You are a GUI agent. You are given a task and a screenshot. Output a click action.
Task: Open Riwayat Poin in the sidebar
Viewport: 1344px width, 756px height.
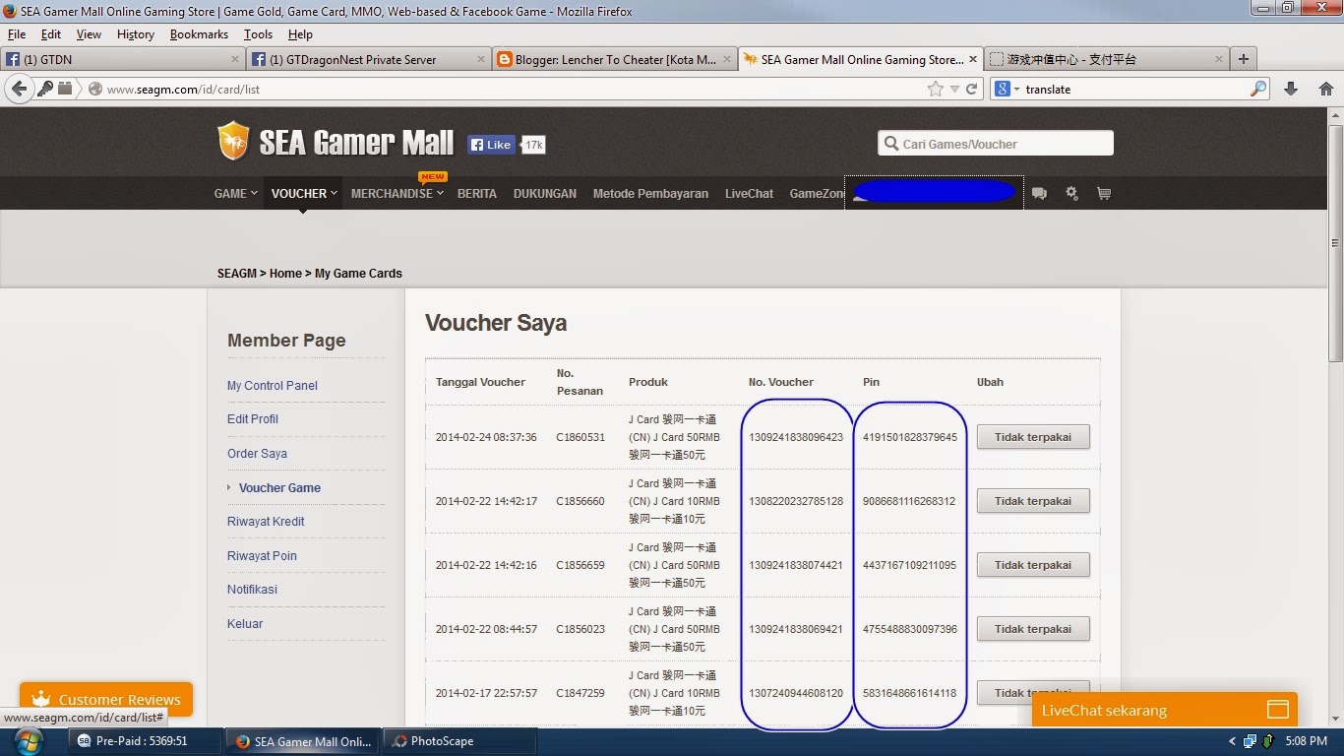pyautogui.click(x=262, y=556)
